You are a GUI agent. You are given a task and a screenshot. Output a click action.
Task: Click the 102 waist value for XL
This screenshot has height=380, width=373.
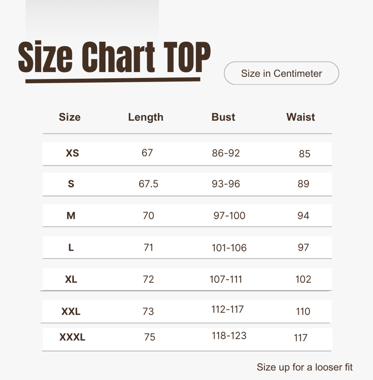click(303, 279)
